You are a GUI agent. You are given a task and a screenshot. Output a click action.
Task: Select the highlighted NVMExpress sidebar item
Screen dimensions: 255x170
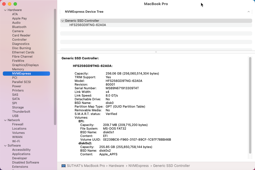coord(26,73)
